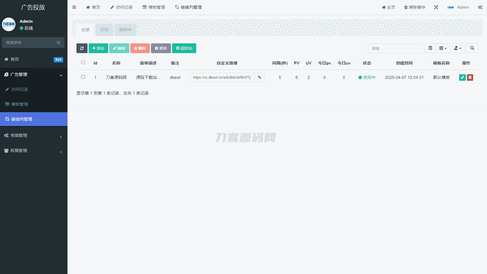
Task: Toggle table card view icon
Action: (x=430, y=48)
